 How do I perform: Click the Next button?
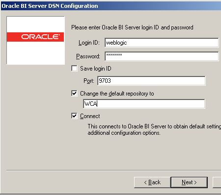click(189, 182)
